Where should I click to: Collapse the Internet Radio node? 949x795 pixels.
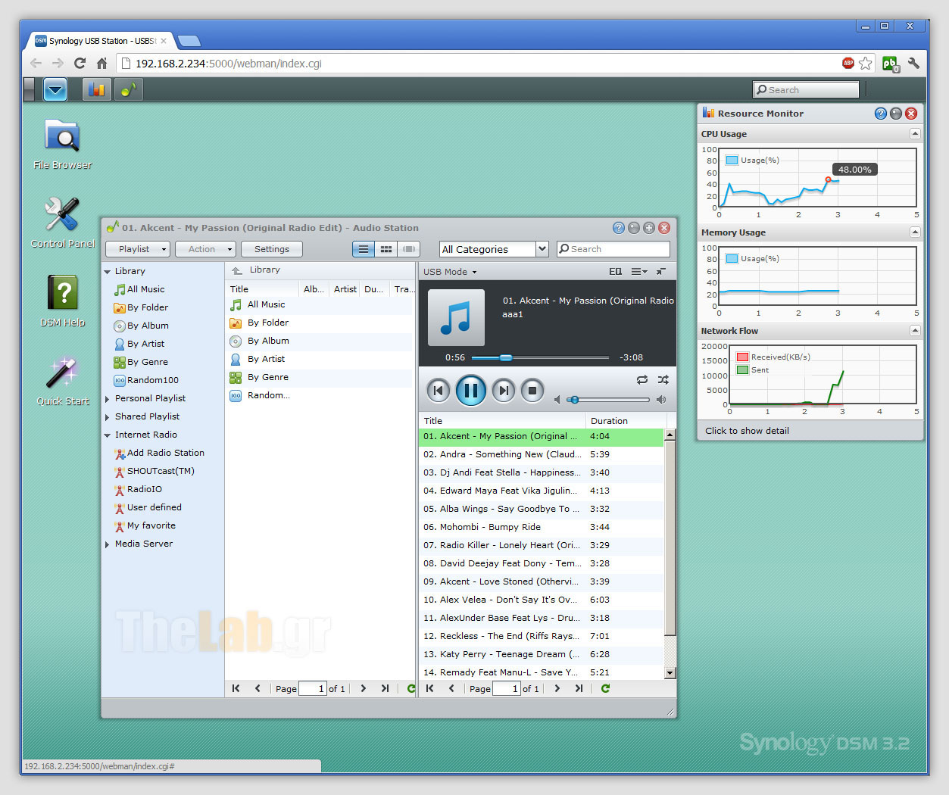[108, 435]
